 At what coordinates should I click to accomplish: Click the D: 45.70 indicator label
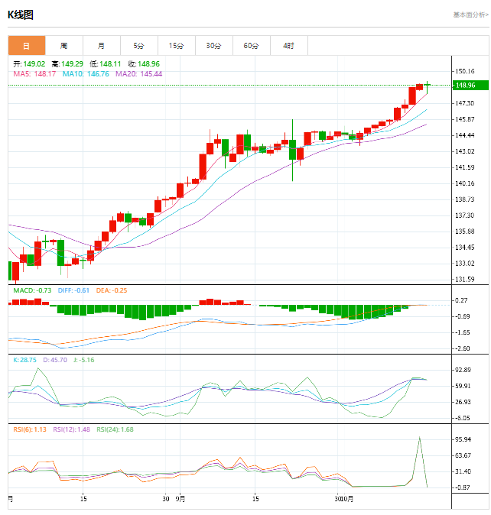(55, 360)
